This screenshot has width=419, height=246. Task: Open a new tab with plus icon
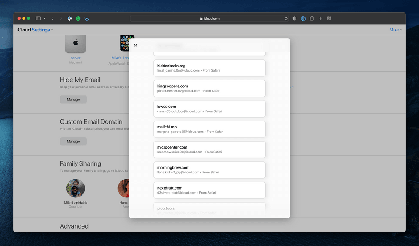pos(320,18)
